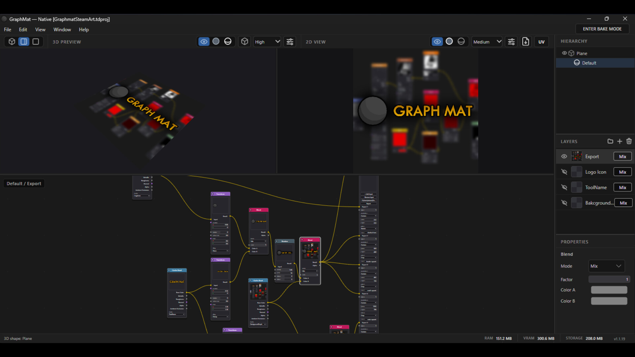
Task: Toggle visibility eye of Plane in hierarchy
Action: pos(565,53)
